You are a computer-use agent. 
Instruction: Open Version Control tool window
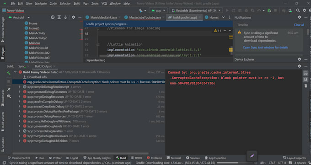point(19,158)
